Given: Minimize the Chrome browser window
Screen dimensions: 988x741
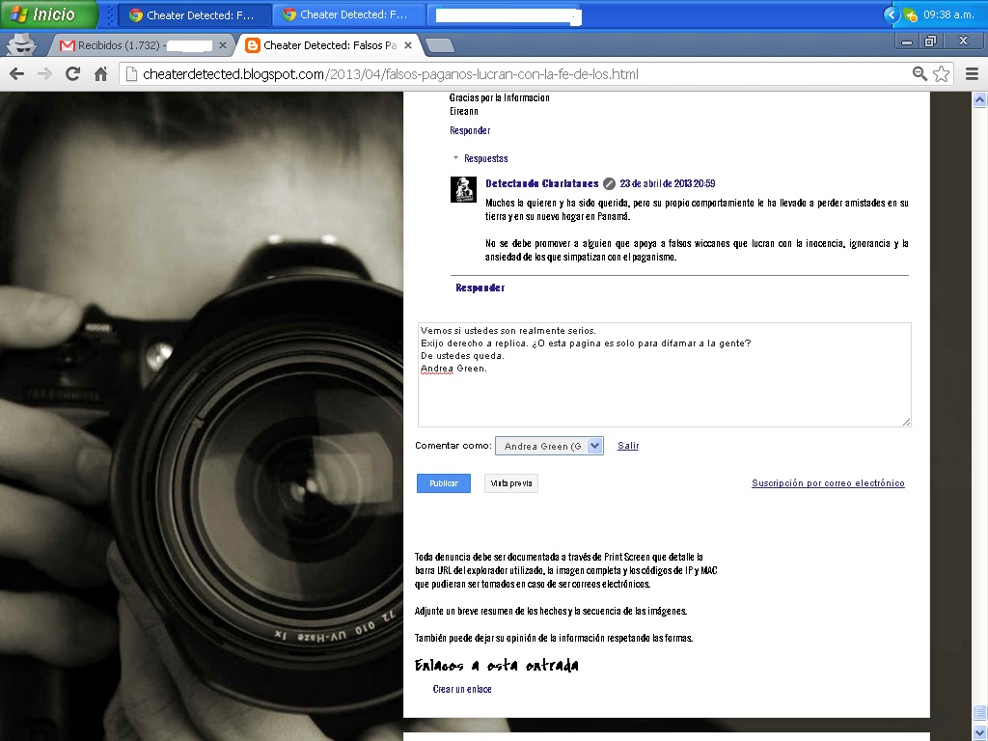Looking at the screenshot, I should tap(907, 41).
